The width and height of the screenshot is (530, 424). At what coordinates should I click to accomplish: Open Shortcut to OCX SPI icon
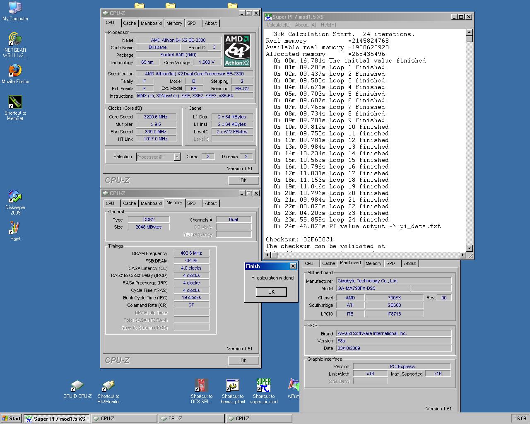click(201, 391)
